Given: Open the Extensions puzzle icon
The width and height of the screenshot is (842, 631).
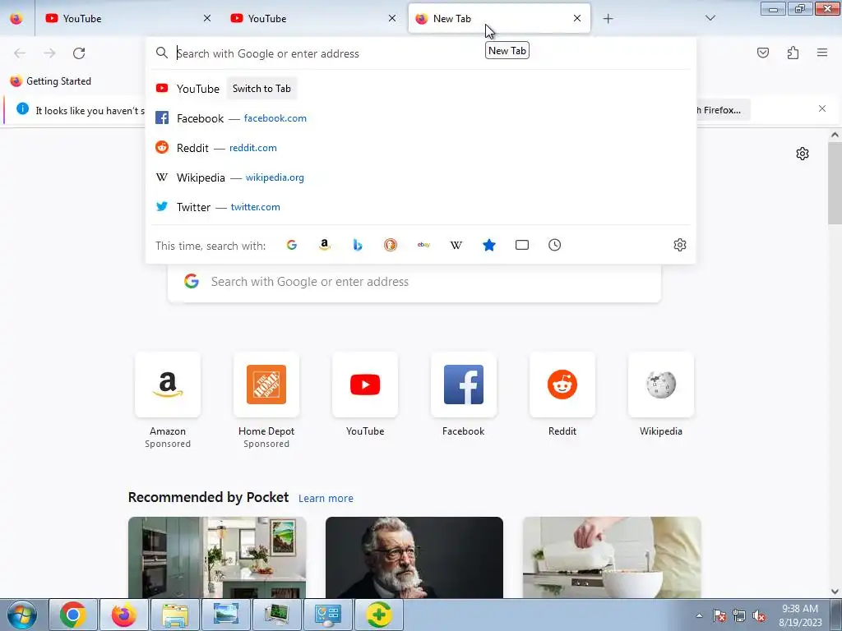Looking at the screenshot, I should (x=793, y=53).
